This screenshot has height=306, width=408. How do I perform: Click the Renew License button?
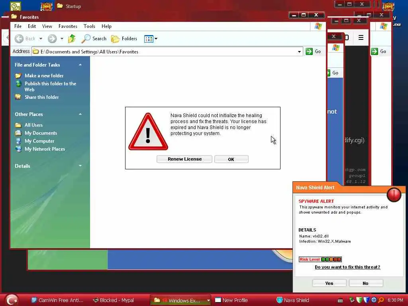click(184, 159)
